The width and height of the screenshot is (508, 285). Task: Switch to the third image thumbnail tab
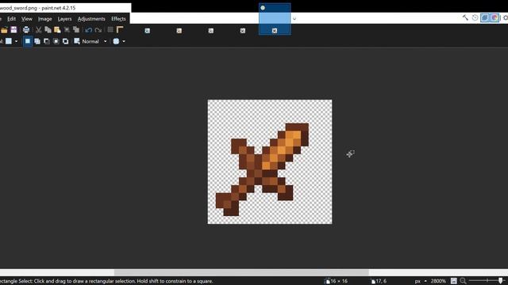[211, 31]
